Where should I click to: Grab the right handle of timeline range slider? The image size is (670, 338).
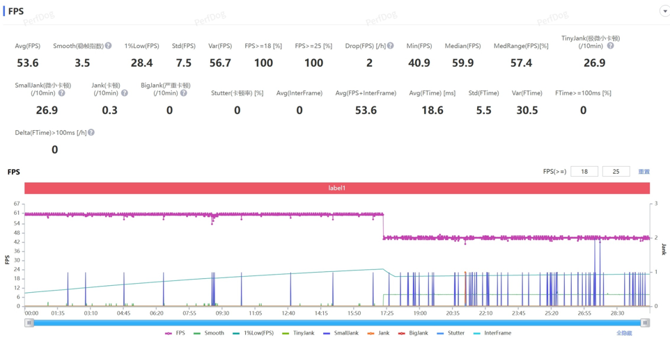tap(646, 323)
